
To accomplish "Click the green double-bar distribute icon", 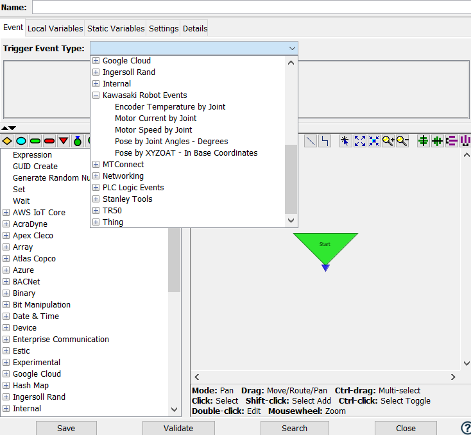I will [438, 141].
